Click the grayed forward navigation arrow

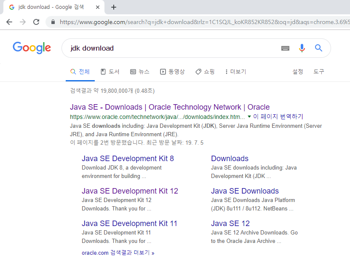point(24,22)
